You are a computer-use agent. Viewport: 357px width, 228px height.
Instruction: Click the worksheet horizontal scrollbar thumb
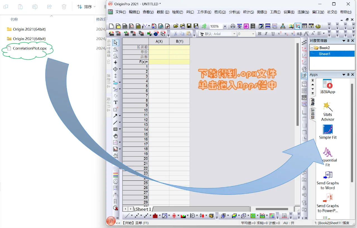[272, 209]
